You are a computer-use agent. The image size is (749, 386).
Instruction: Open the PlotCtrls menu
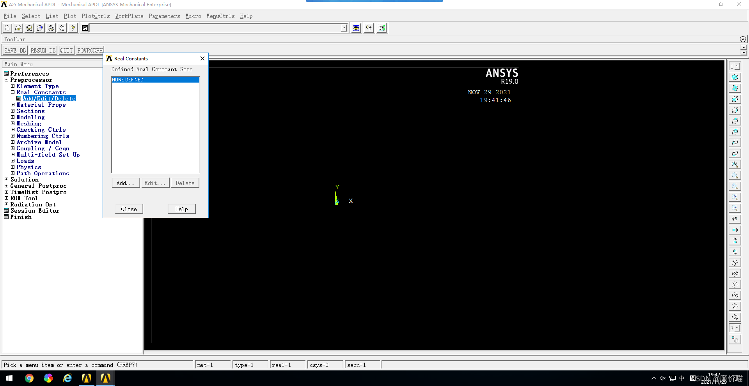[96, 16]
